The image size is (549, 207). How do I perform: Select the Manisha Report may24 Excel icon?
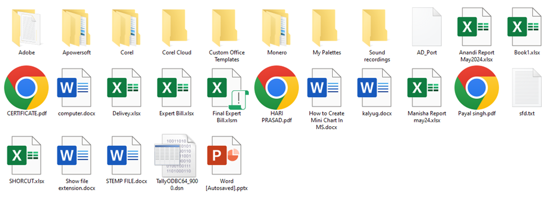(425, 88)
